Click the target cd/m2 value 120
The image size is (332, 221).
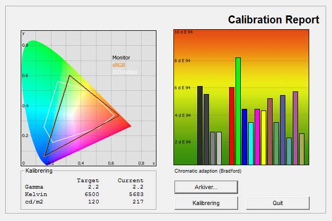93,201
